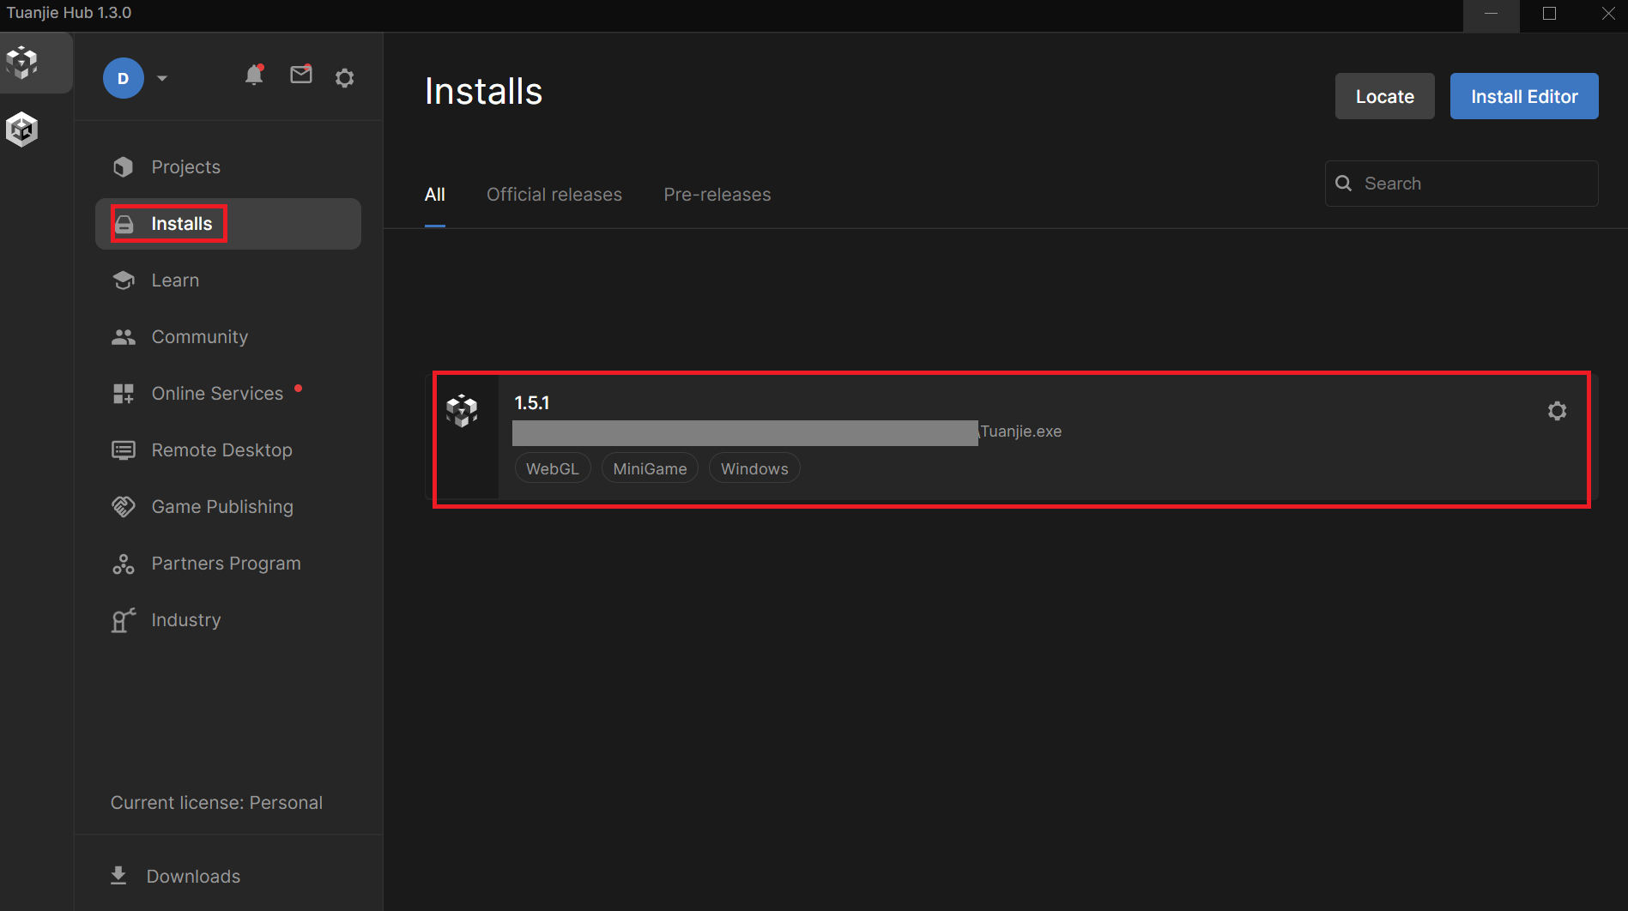Click the Windows module tag
The height and width of the screenshot is (911, 1628).
coord(754,469)
